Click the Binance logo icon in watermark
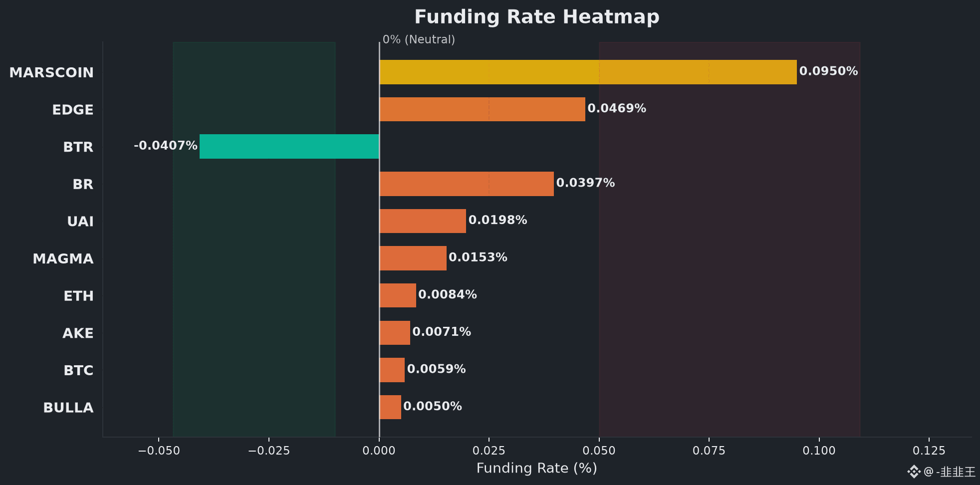The height and width of the screenshot is (485, 980). pos(914,472)
